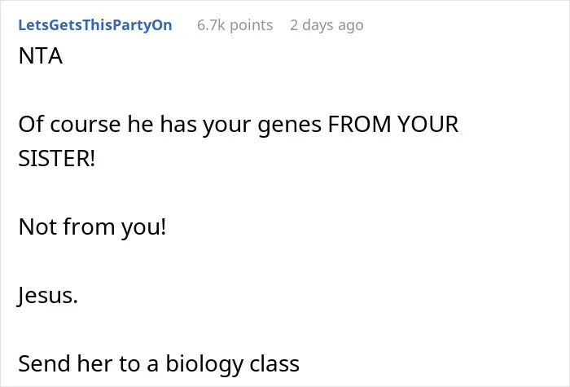The image size is (570, 387).
Task: Click the NTA verdict text
Action: 41,56
